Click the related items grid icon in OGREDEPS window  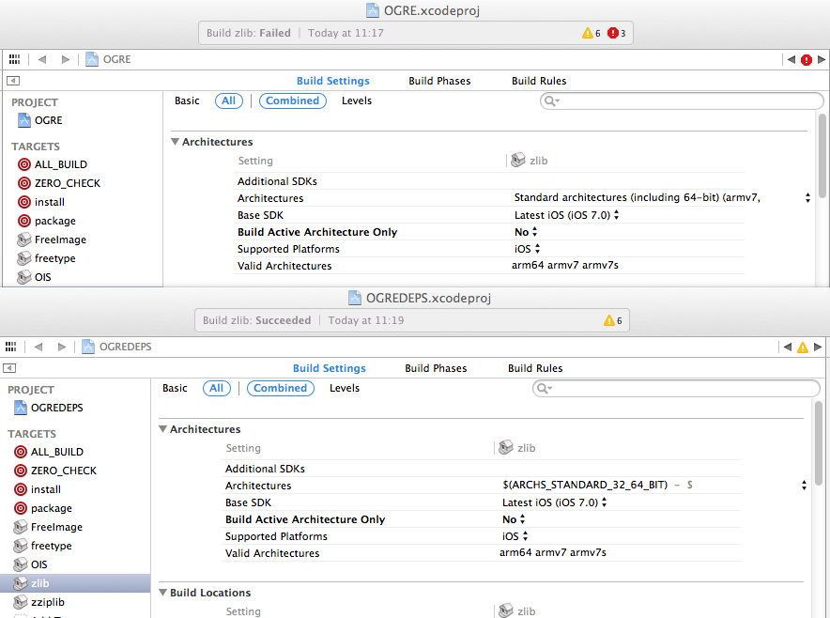[10, 347]
